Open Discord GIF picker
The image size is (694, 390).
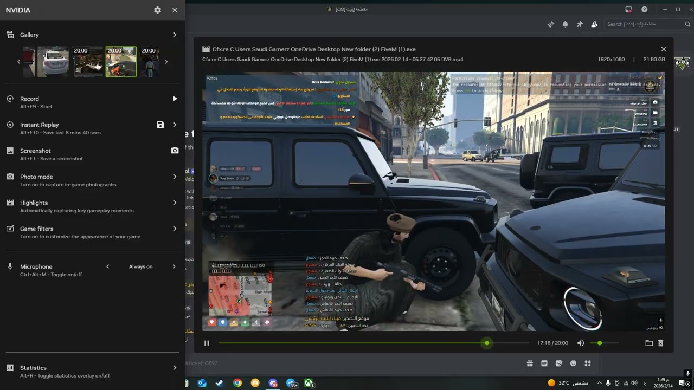click(x=544, y=363)
